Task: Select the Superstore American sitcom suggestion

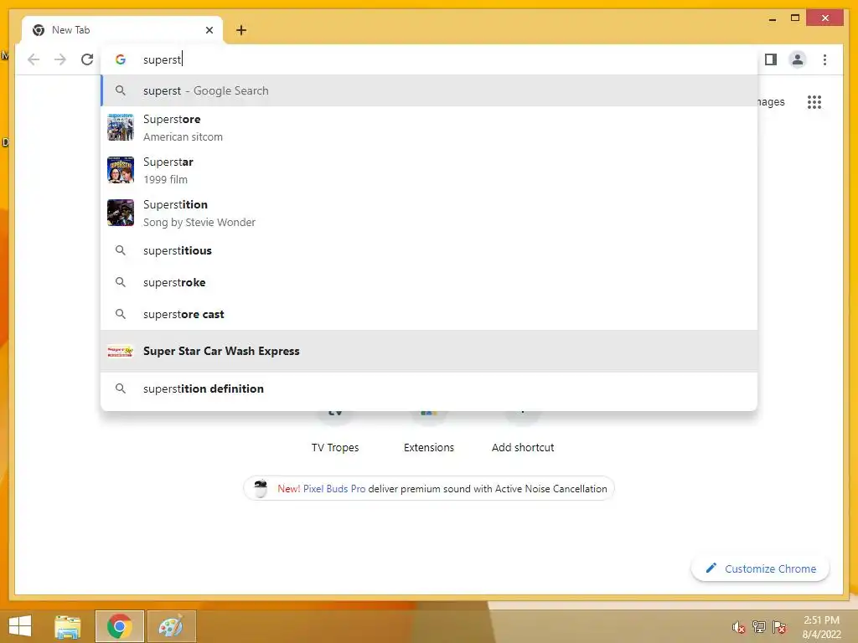Action: click(x=430, y=128)
